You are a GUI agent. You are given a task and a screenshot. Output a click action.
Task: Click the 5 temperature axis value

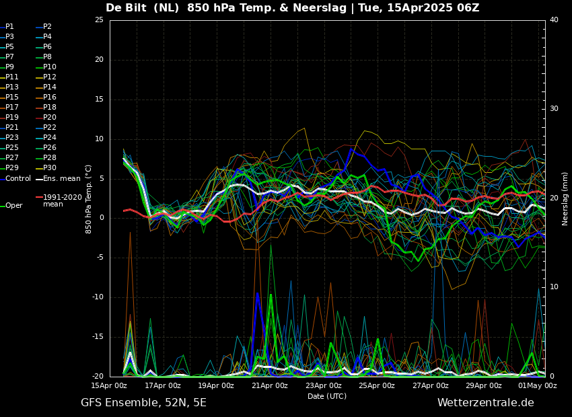102,179
